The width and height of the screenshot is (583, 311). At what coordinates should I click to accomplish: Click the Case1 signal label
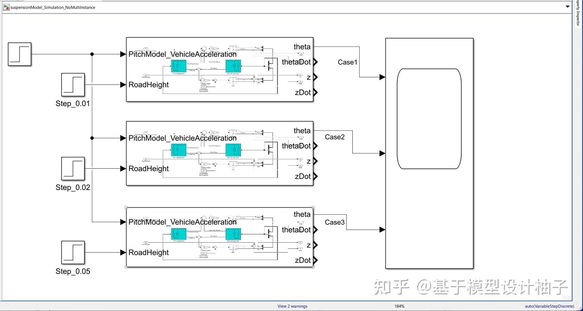pyautogui.click(x=347, y=62)
